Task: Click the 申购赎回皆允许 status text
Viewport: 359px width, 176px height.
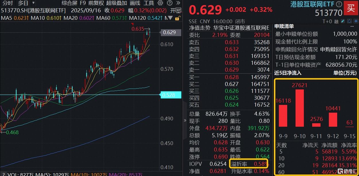Action: pos(339,49)
